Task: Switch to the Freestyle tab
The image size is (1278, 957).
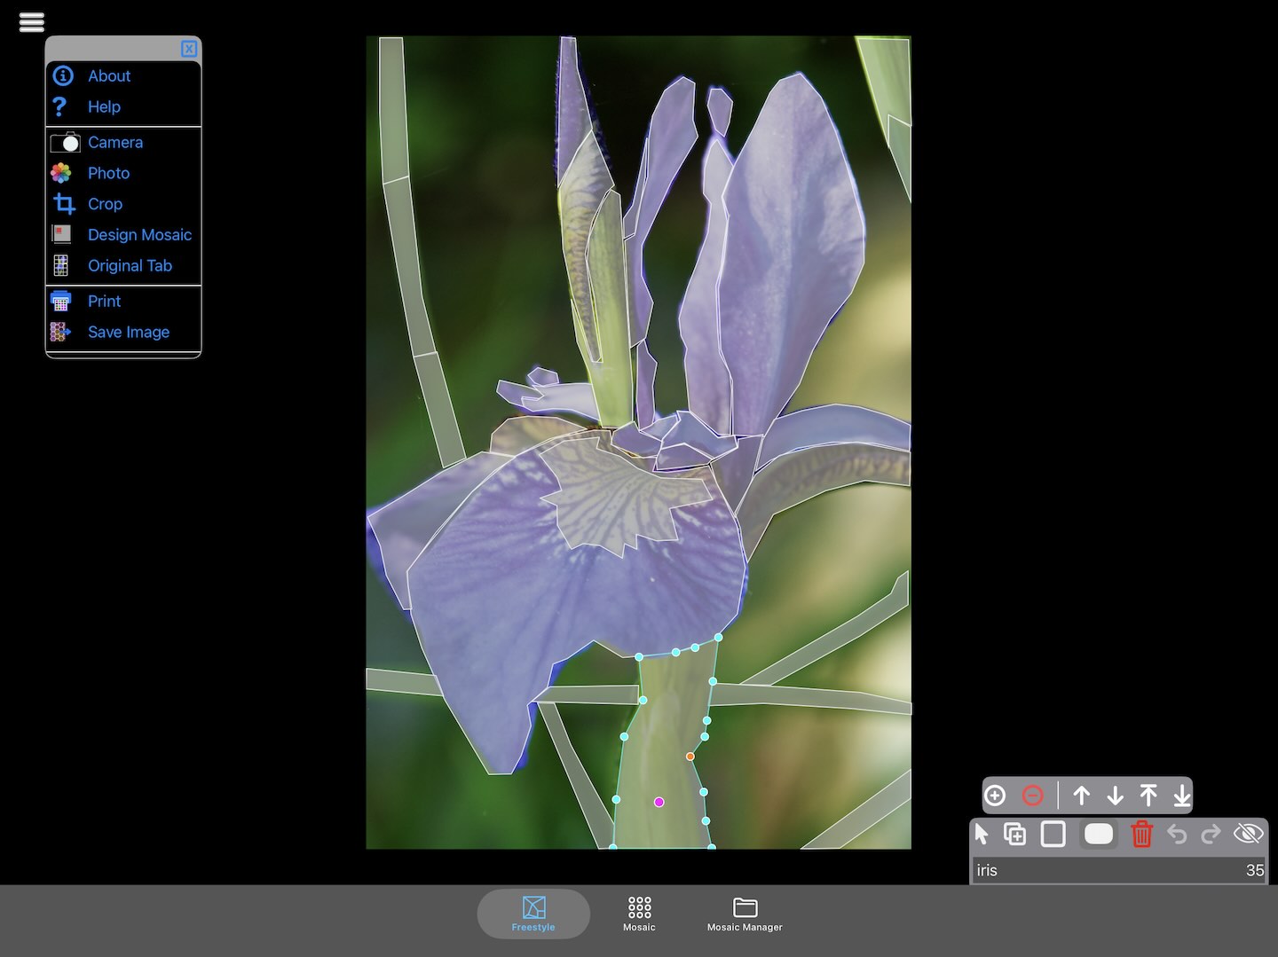Action: click(533, 914)
